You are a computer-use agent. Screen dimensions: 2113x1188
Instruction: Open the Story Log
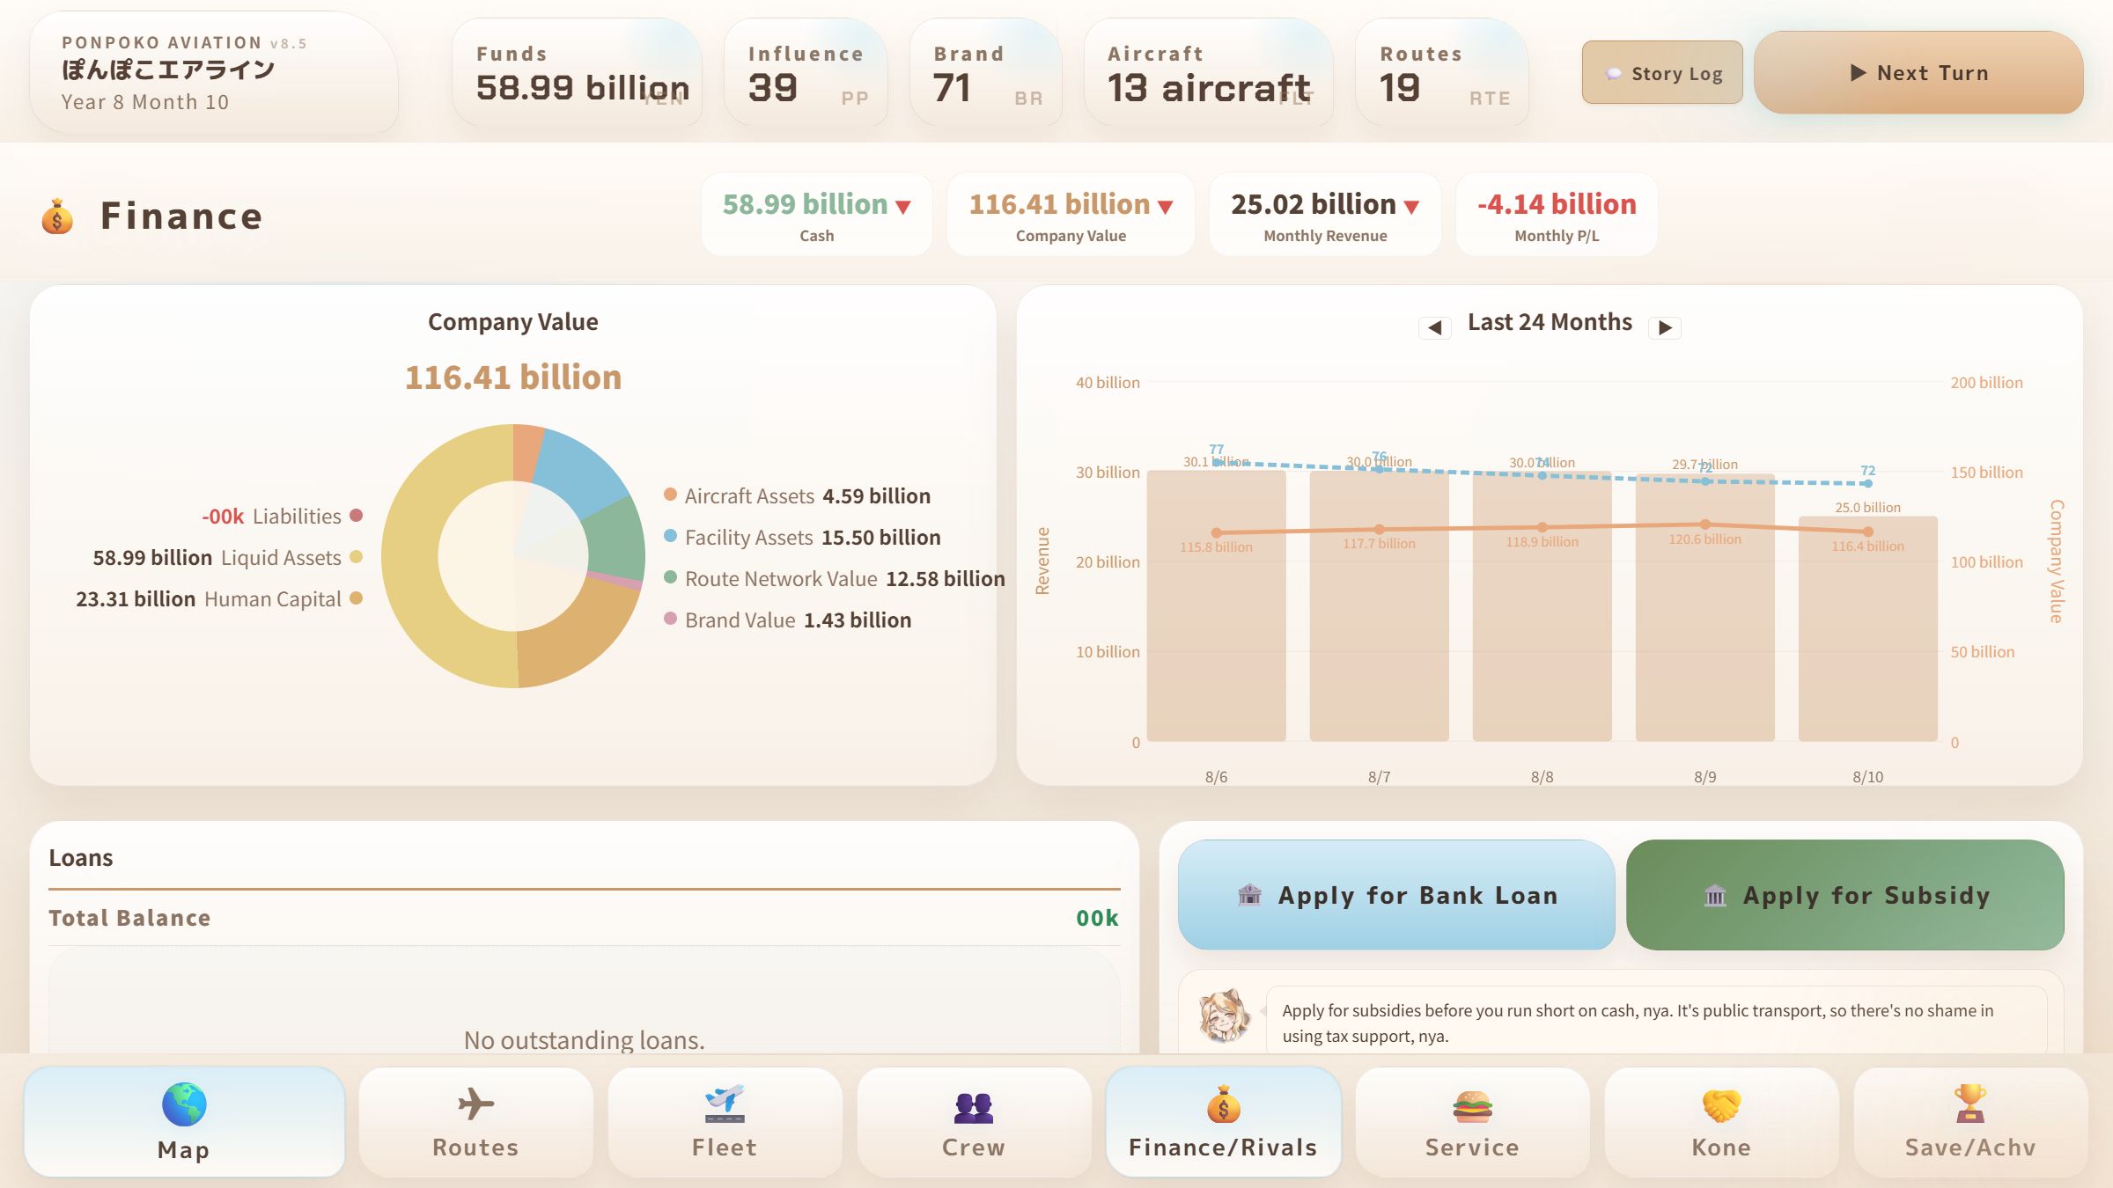pos(1662,72)
